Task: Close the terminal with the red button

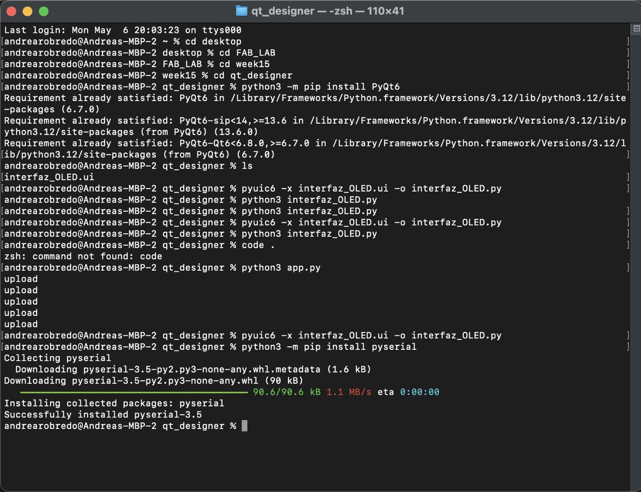Action: [12, 11]
